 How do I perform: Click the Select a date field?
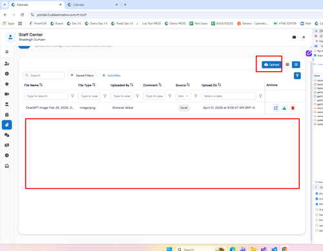[229, 96]
